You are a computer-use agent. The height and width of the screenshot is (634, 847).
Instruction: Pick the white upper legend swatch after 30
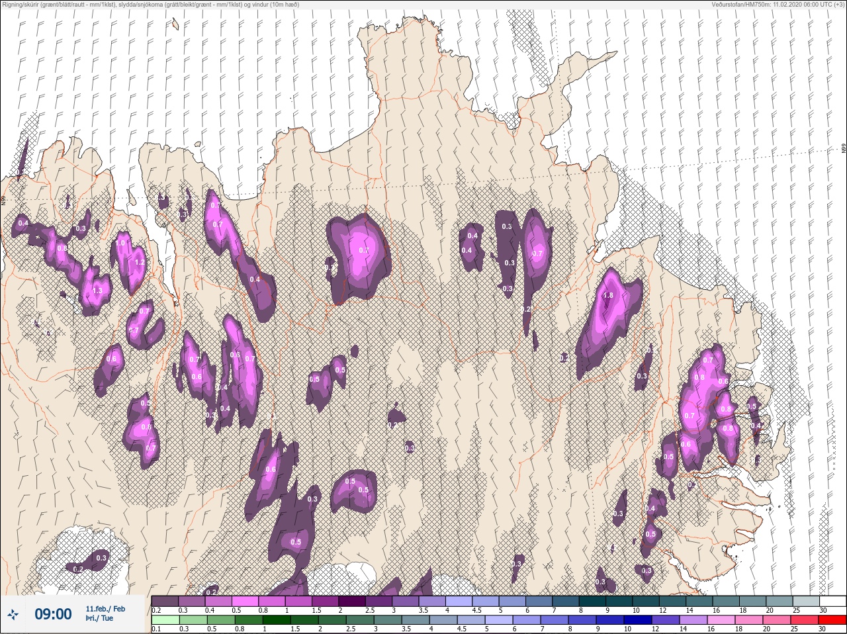832,602
